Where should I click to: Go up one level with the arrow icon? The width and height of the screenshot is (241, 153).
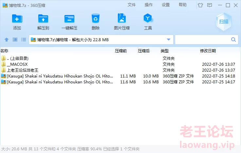pyautogui.click(x=7, y=40)
